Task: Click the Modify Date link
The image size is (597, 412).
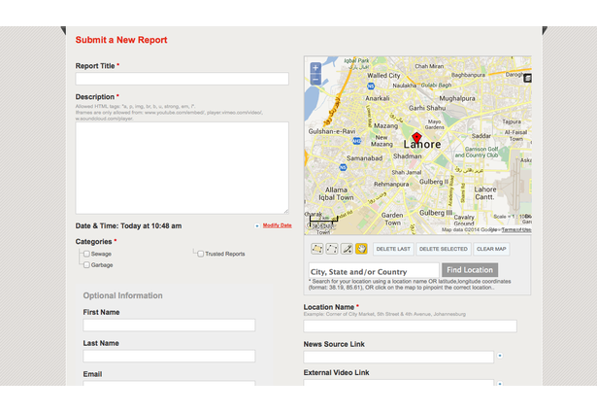Action: coord(278,225)
